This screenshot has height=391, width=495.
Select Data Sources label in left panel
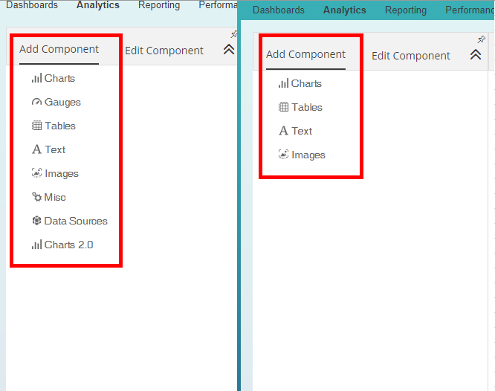click(76, 221)
